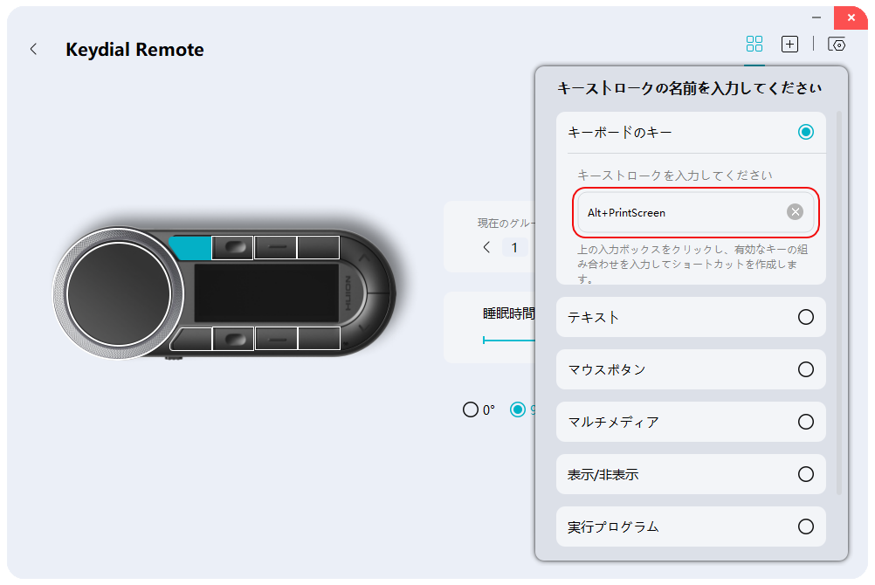Click the group number 1 field

click(514, 247)
